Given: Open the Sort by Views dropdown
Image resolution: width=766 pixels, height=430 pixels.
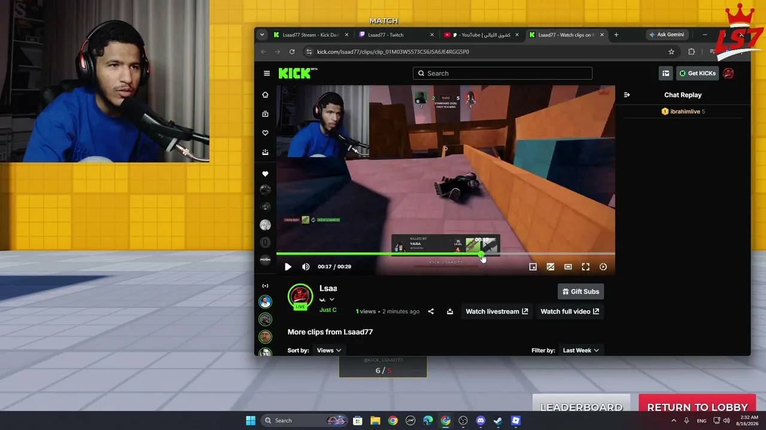Looking at the screenshot, I should coord(329,351).
